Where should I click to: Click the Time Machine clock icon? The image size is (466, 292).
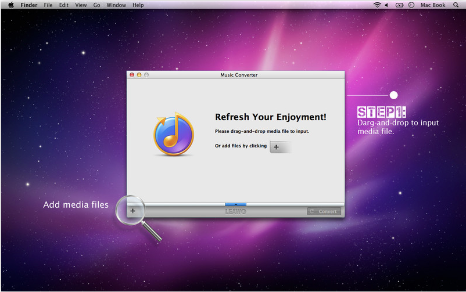point(411,5)
